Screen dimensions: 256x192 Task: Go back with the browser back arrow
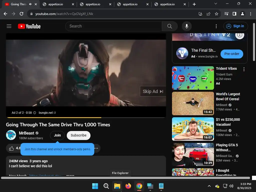(x=5, y=14)
